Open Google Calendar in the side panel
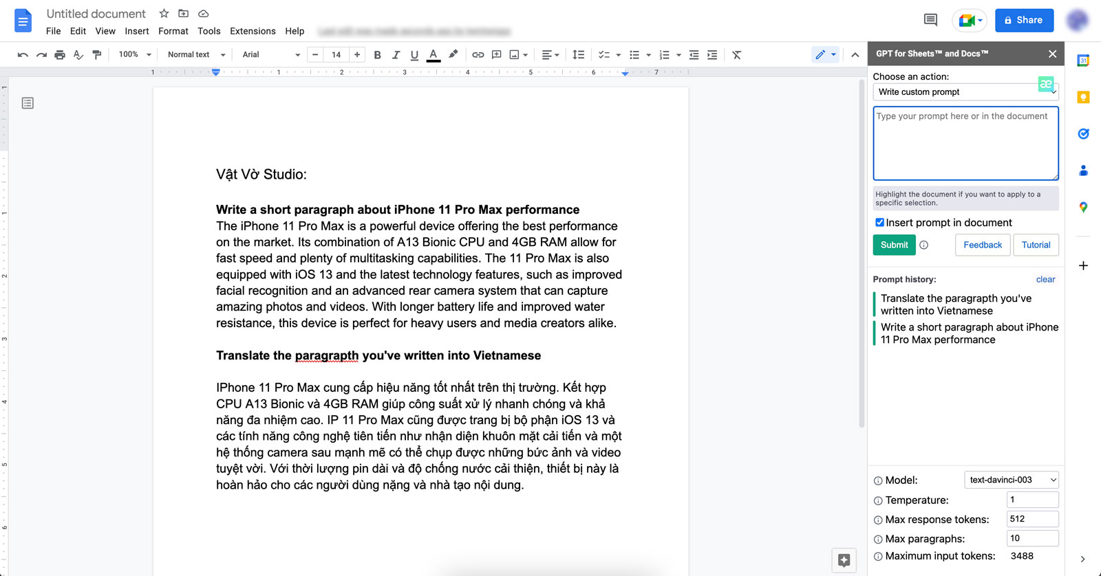Image resolution: width=1101 pixels, height=576 pixels. tap(1083, 60)
